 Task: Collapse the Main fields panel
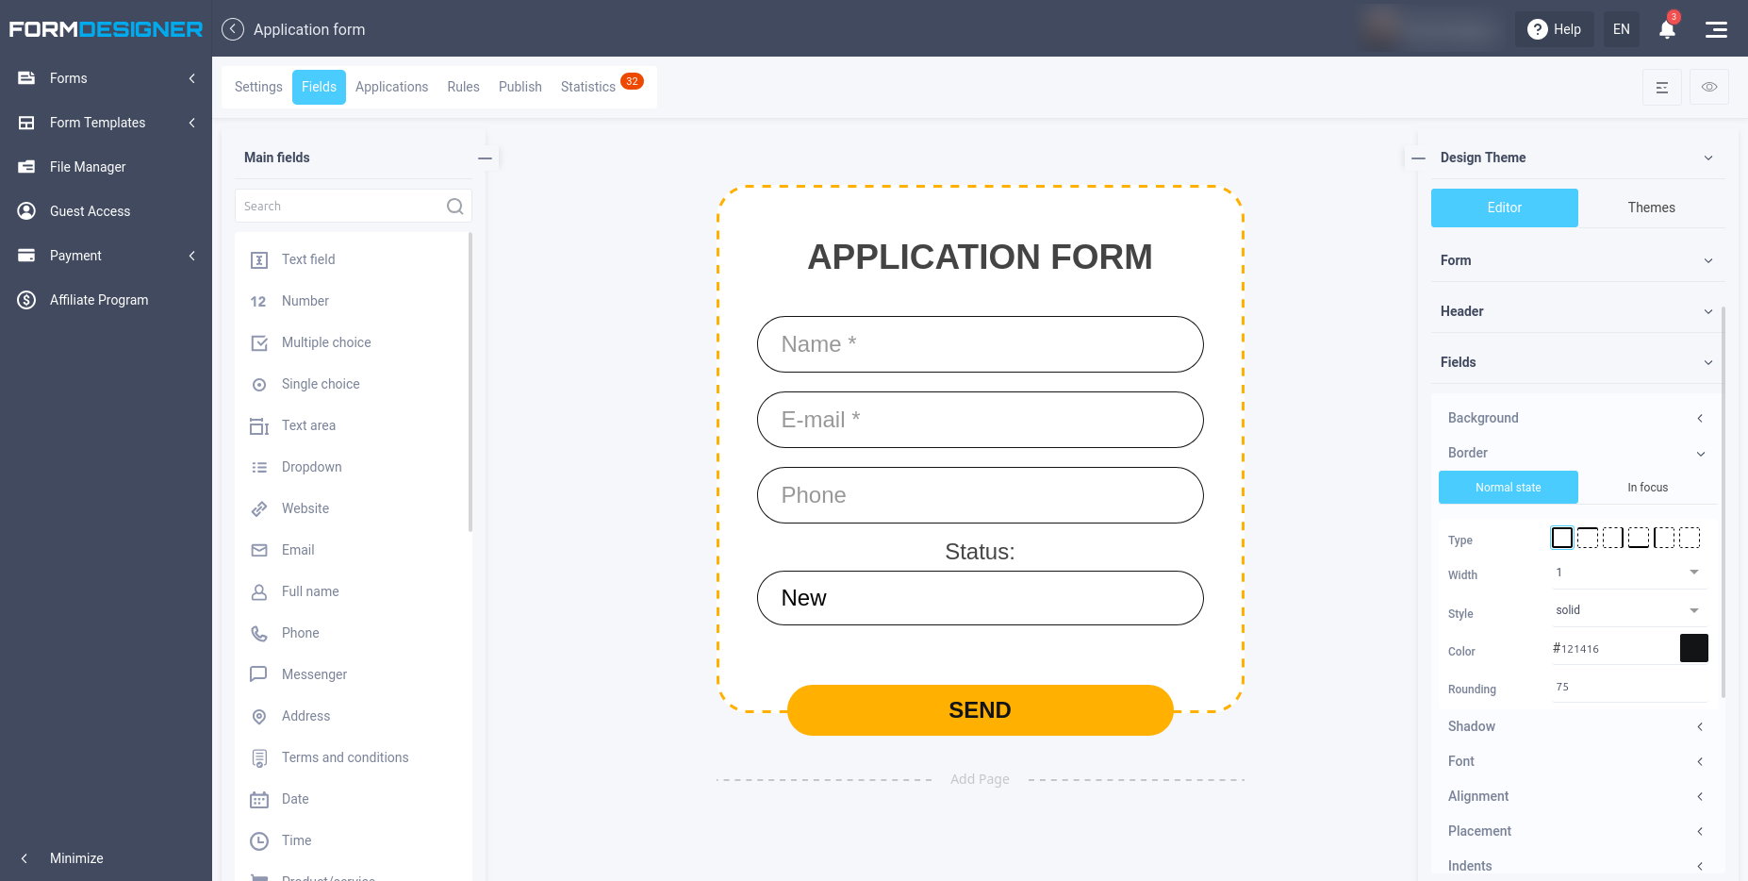(x=486, y=158)
